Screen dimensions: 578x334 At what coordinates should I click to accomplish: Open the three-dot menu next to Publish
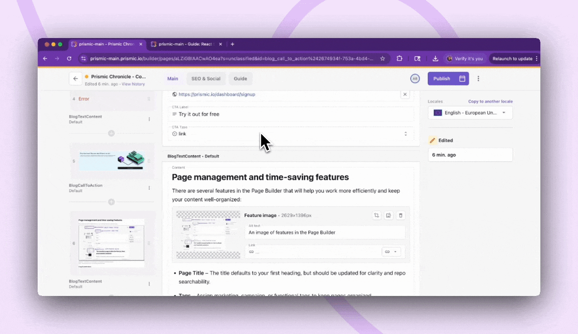[478, 79]
